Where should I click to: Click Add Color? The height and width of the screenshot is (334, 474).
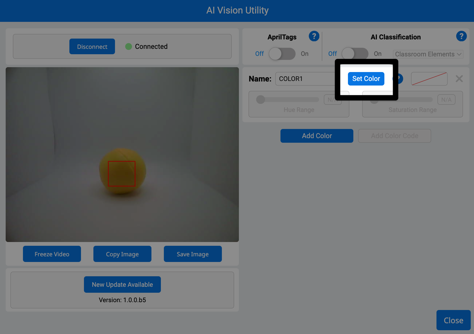pyautogui.click(x=316, y=136)
